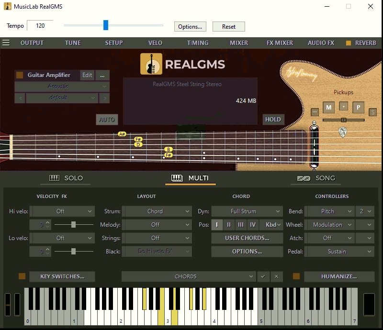Open the Hi velo dropdown
383x330 pixels.
(63, 211)
